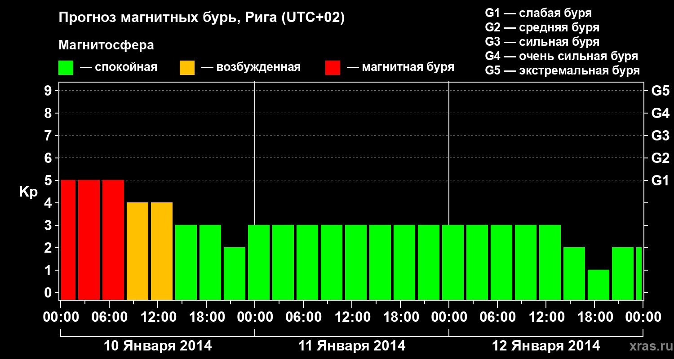674x359 pixels.
Task: Click the '06:00' time label of 12 January
Action: coord(497,317)
